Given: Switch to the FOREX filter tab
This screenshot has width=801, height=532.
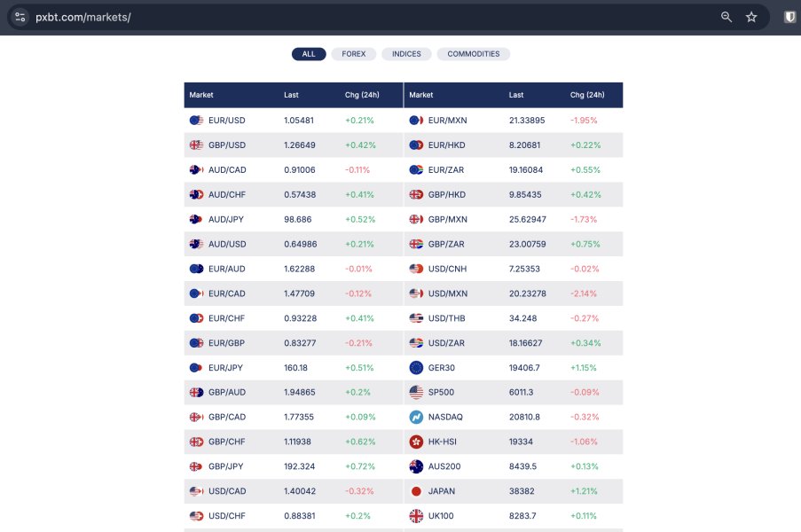Looking at the screenshot, I should 354,54.
